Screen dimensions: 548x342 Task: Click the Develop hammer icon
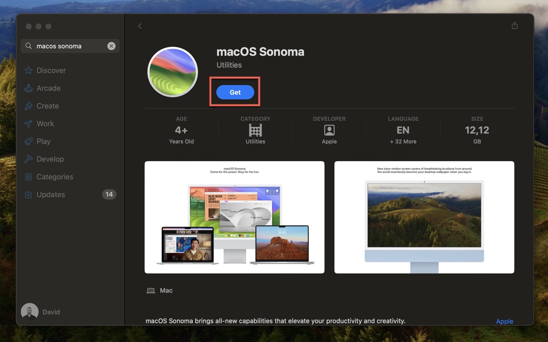(29, 159)
